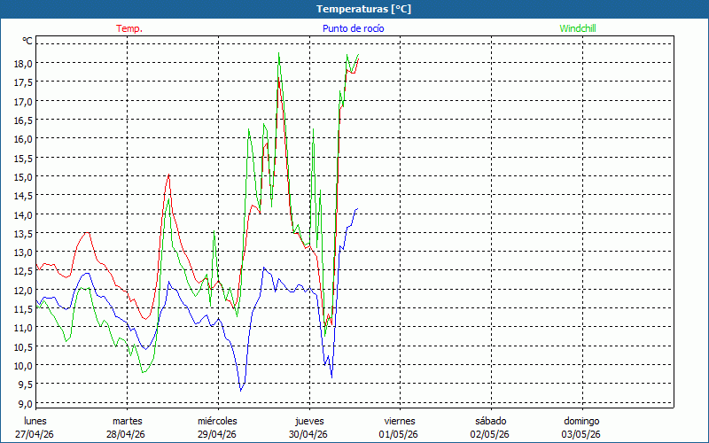Click the °C unit label above the axis
The width and height of the screenshot is (709, 443).
click(x=27, y=41)
